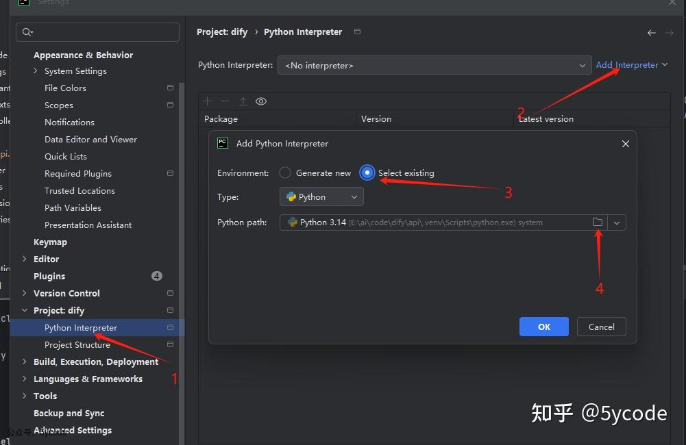Open Required Plugins settings
This screenshot has height=445, width=686.
coord(78,173)
